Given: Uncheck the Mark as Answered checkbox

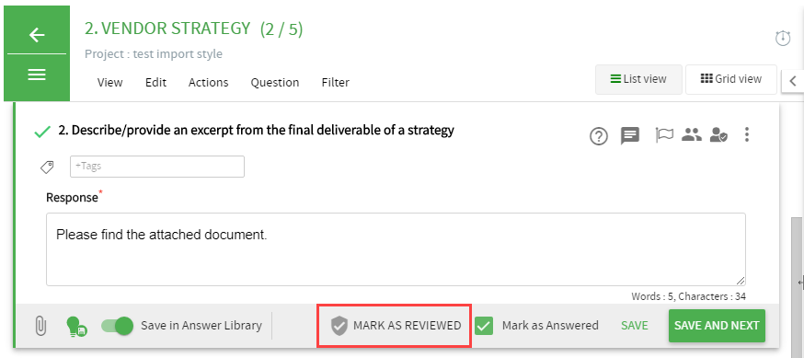Looking at the screenshot, I should [x=484, y=326].
